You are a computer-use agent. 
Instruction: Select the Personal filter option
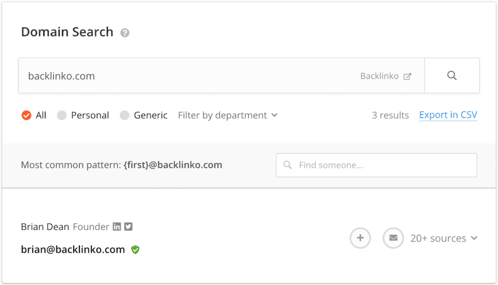click(x=62, y=115)
